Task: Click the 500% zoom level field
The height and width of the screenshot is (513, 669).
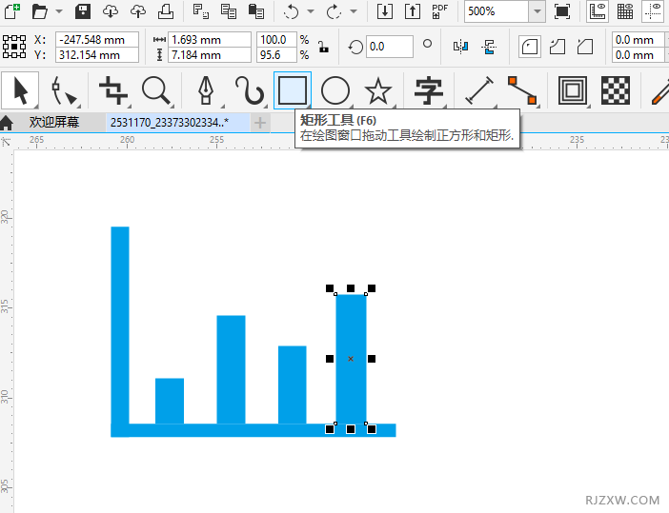Action: click(497, 11)
